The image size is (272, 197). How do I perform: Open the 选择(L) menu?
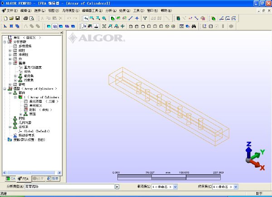click(x=39, y=10)
